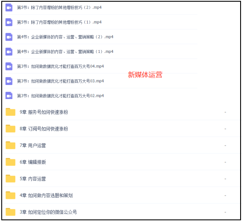Click video icon for 如何做数据优化才能打造百万大号04.mp4
244x222 pixels.
point(9,66)
